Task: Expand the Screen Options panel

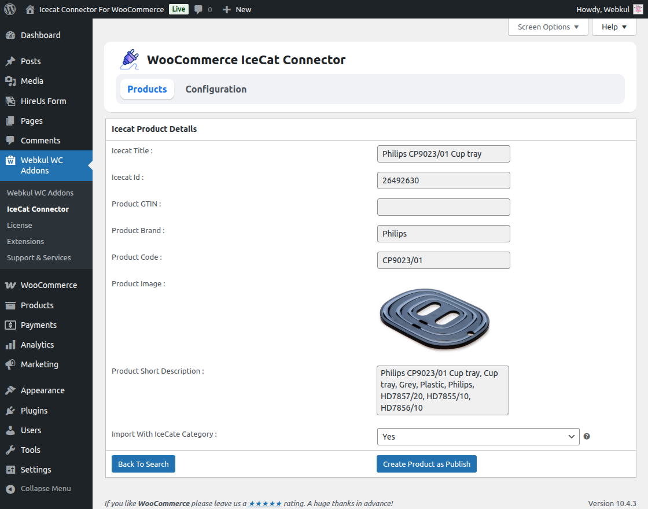Action: coord(547,27)
